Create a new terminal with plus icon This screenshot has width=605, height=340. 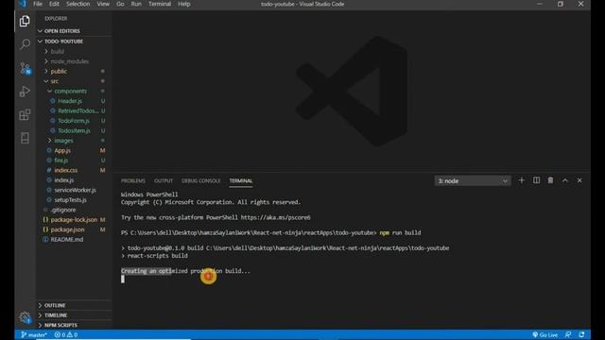point(521,180)
